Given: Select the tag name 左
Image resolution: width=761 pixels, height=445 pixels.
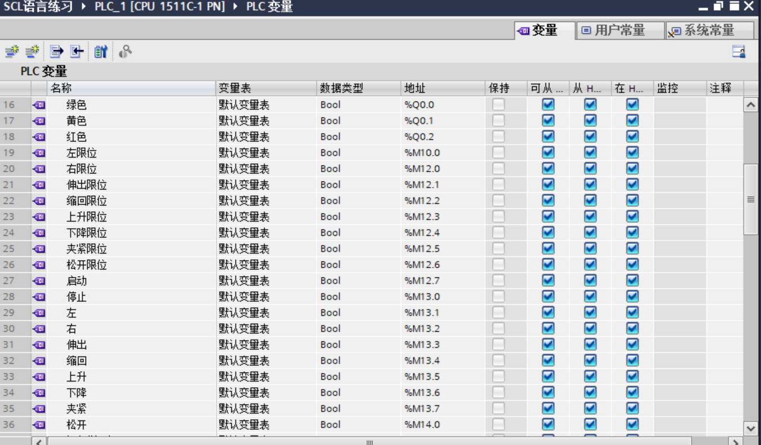Looking at the screenshot, I should (x=71, y=313).
